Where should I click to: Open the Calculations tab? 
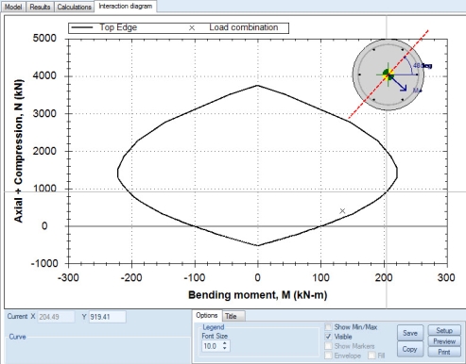74,7
